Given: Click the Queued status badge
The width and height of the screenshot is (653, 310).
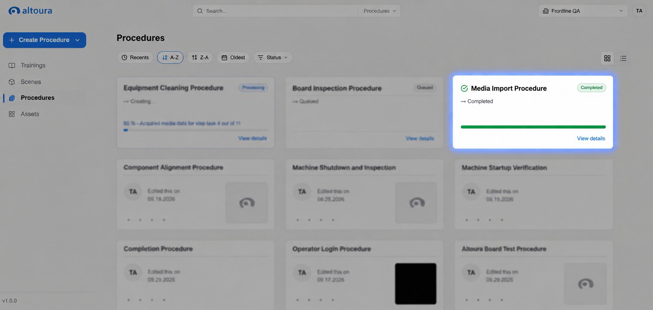Looking at the screenshot, I should (425, 87).
